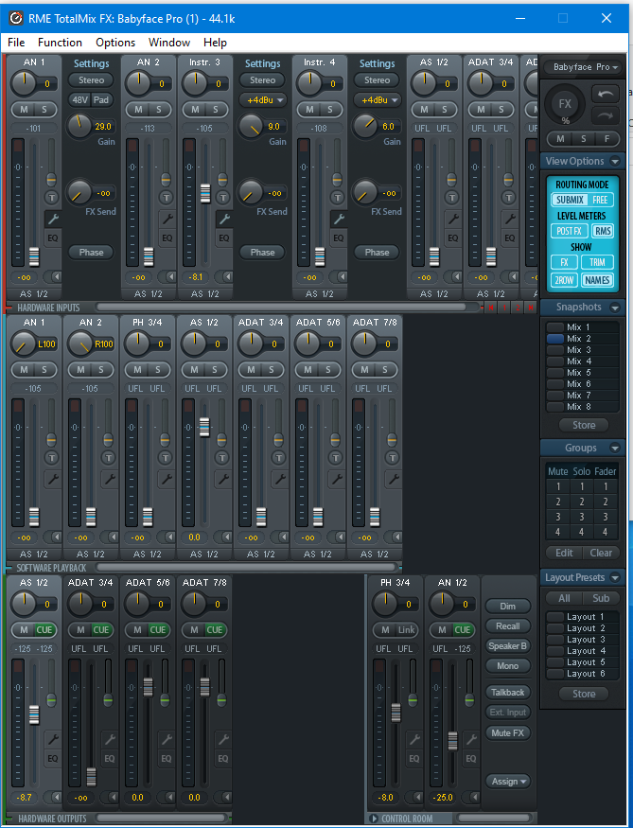Toggle the Pad button in AN 1 settings
The image size is (633, 828).
coord(101,99)
